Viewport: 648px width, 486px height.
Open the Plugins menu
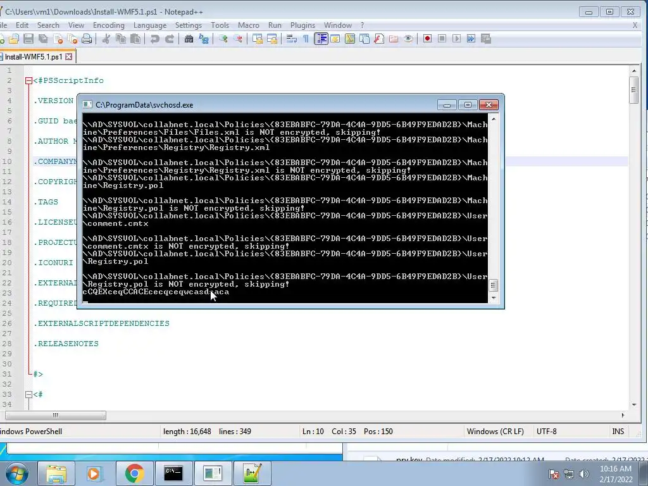click(302, 25)
